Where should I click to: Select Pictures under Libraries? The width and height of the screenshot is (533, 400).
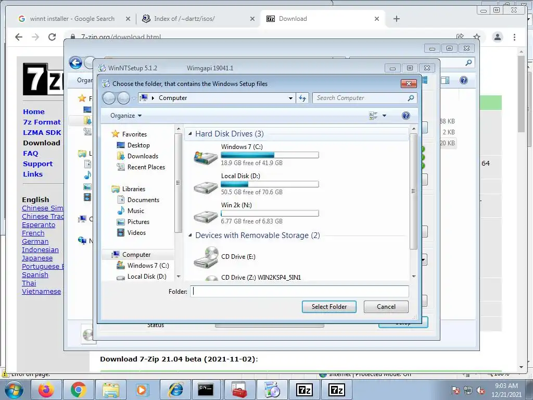point(138,222)
